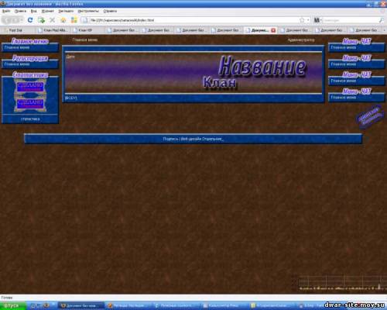The height and width of the screenshot is (310, 387).
Task: Click the Статистика heading in left sidebar
Action: (30, 74)
